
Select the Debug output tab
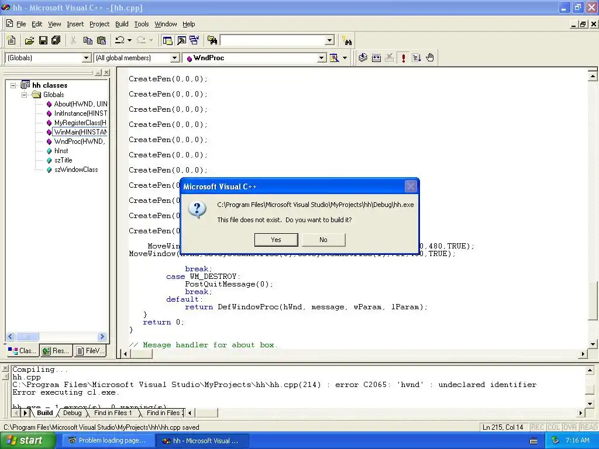tap(72, 413)
